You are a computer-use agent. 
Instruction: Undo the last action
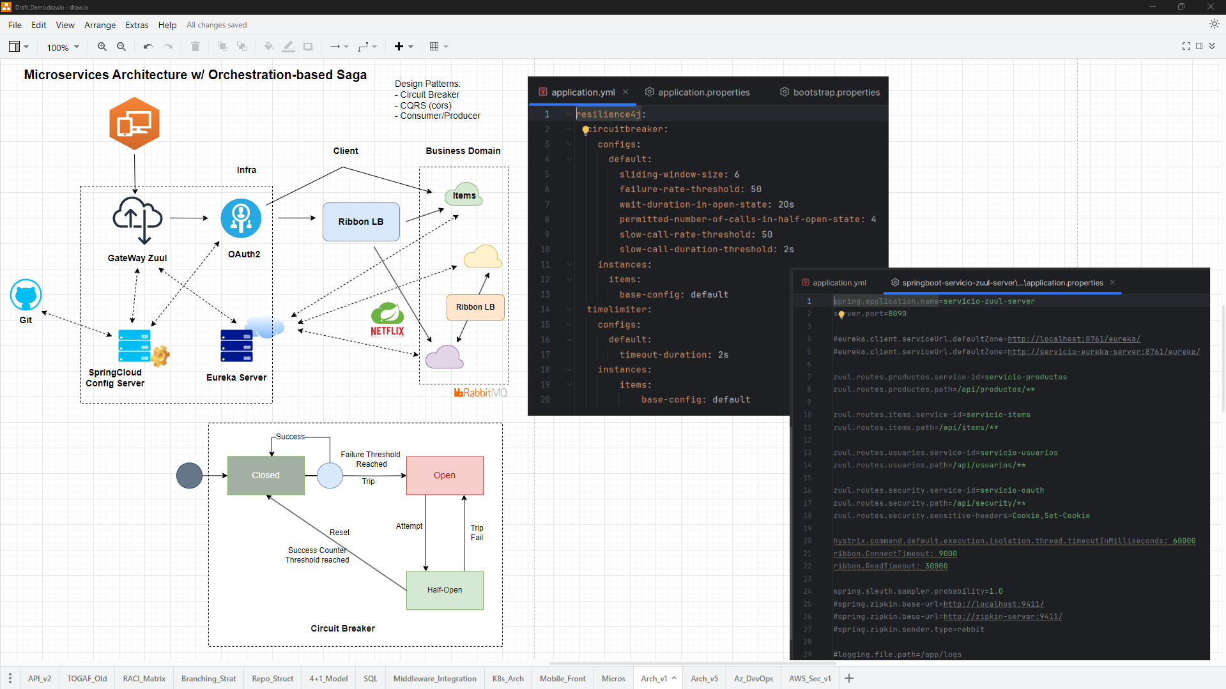[x=148, y=47]
